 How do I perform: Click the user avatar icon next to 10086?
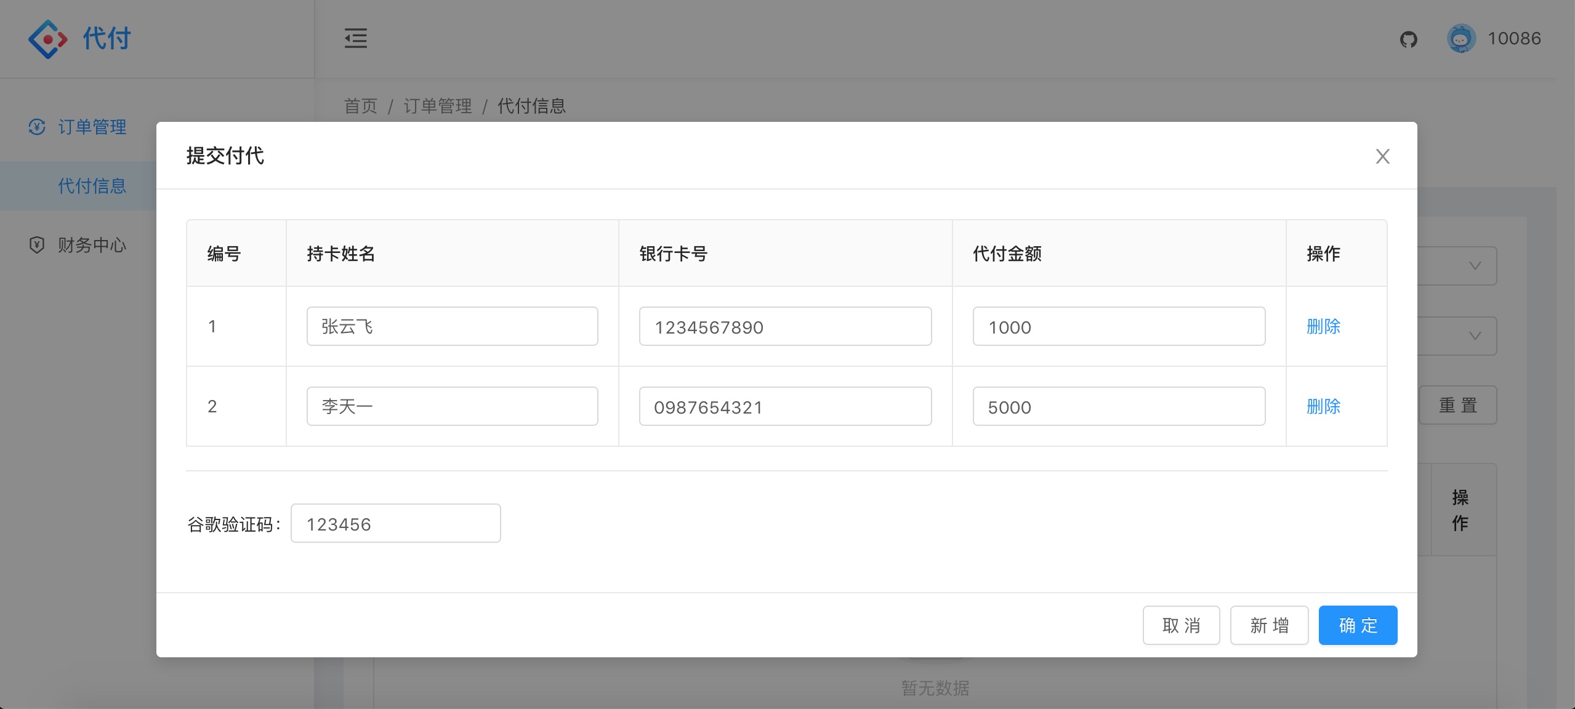coord(1460,39)
